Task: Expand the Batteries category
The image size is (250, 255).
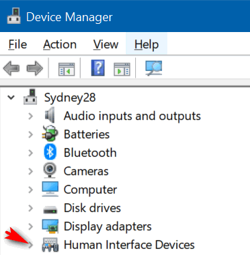Action: point(31,134)
